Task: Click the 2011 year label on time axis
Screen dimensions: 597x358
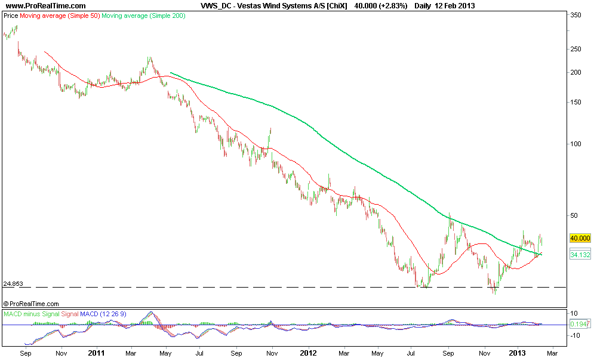Action: pyautogui.click(x=96, y=353)
